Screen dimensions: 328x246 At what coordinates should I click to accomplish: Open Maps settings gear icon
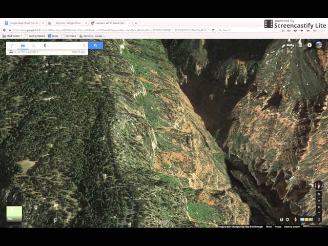point(288,219)
